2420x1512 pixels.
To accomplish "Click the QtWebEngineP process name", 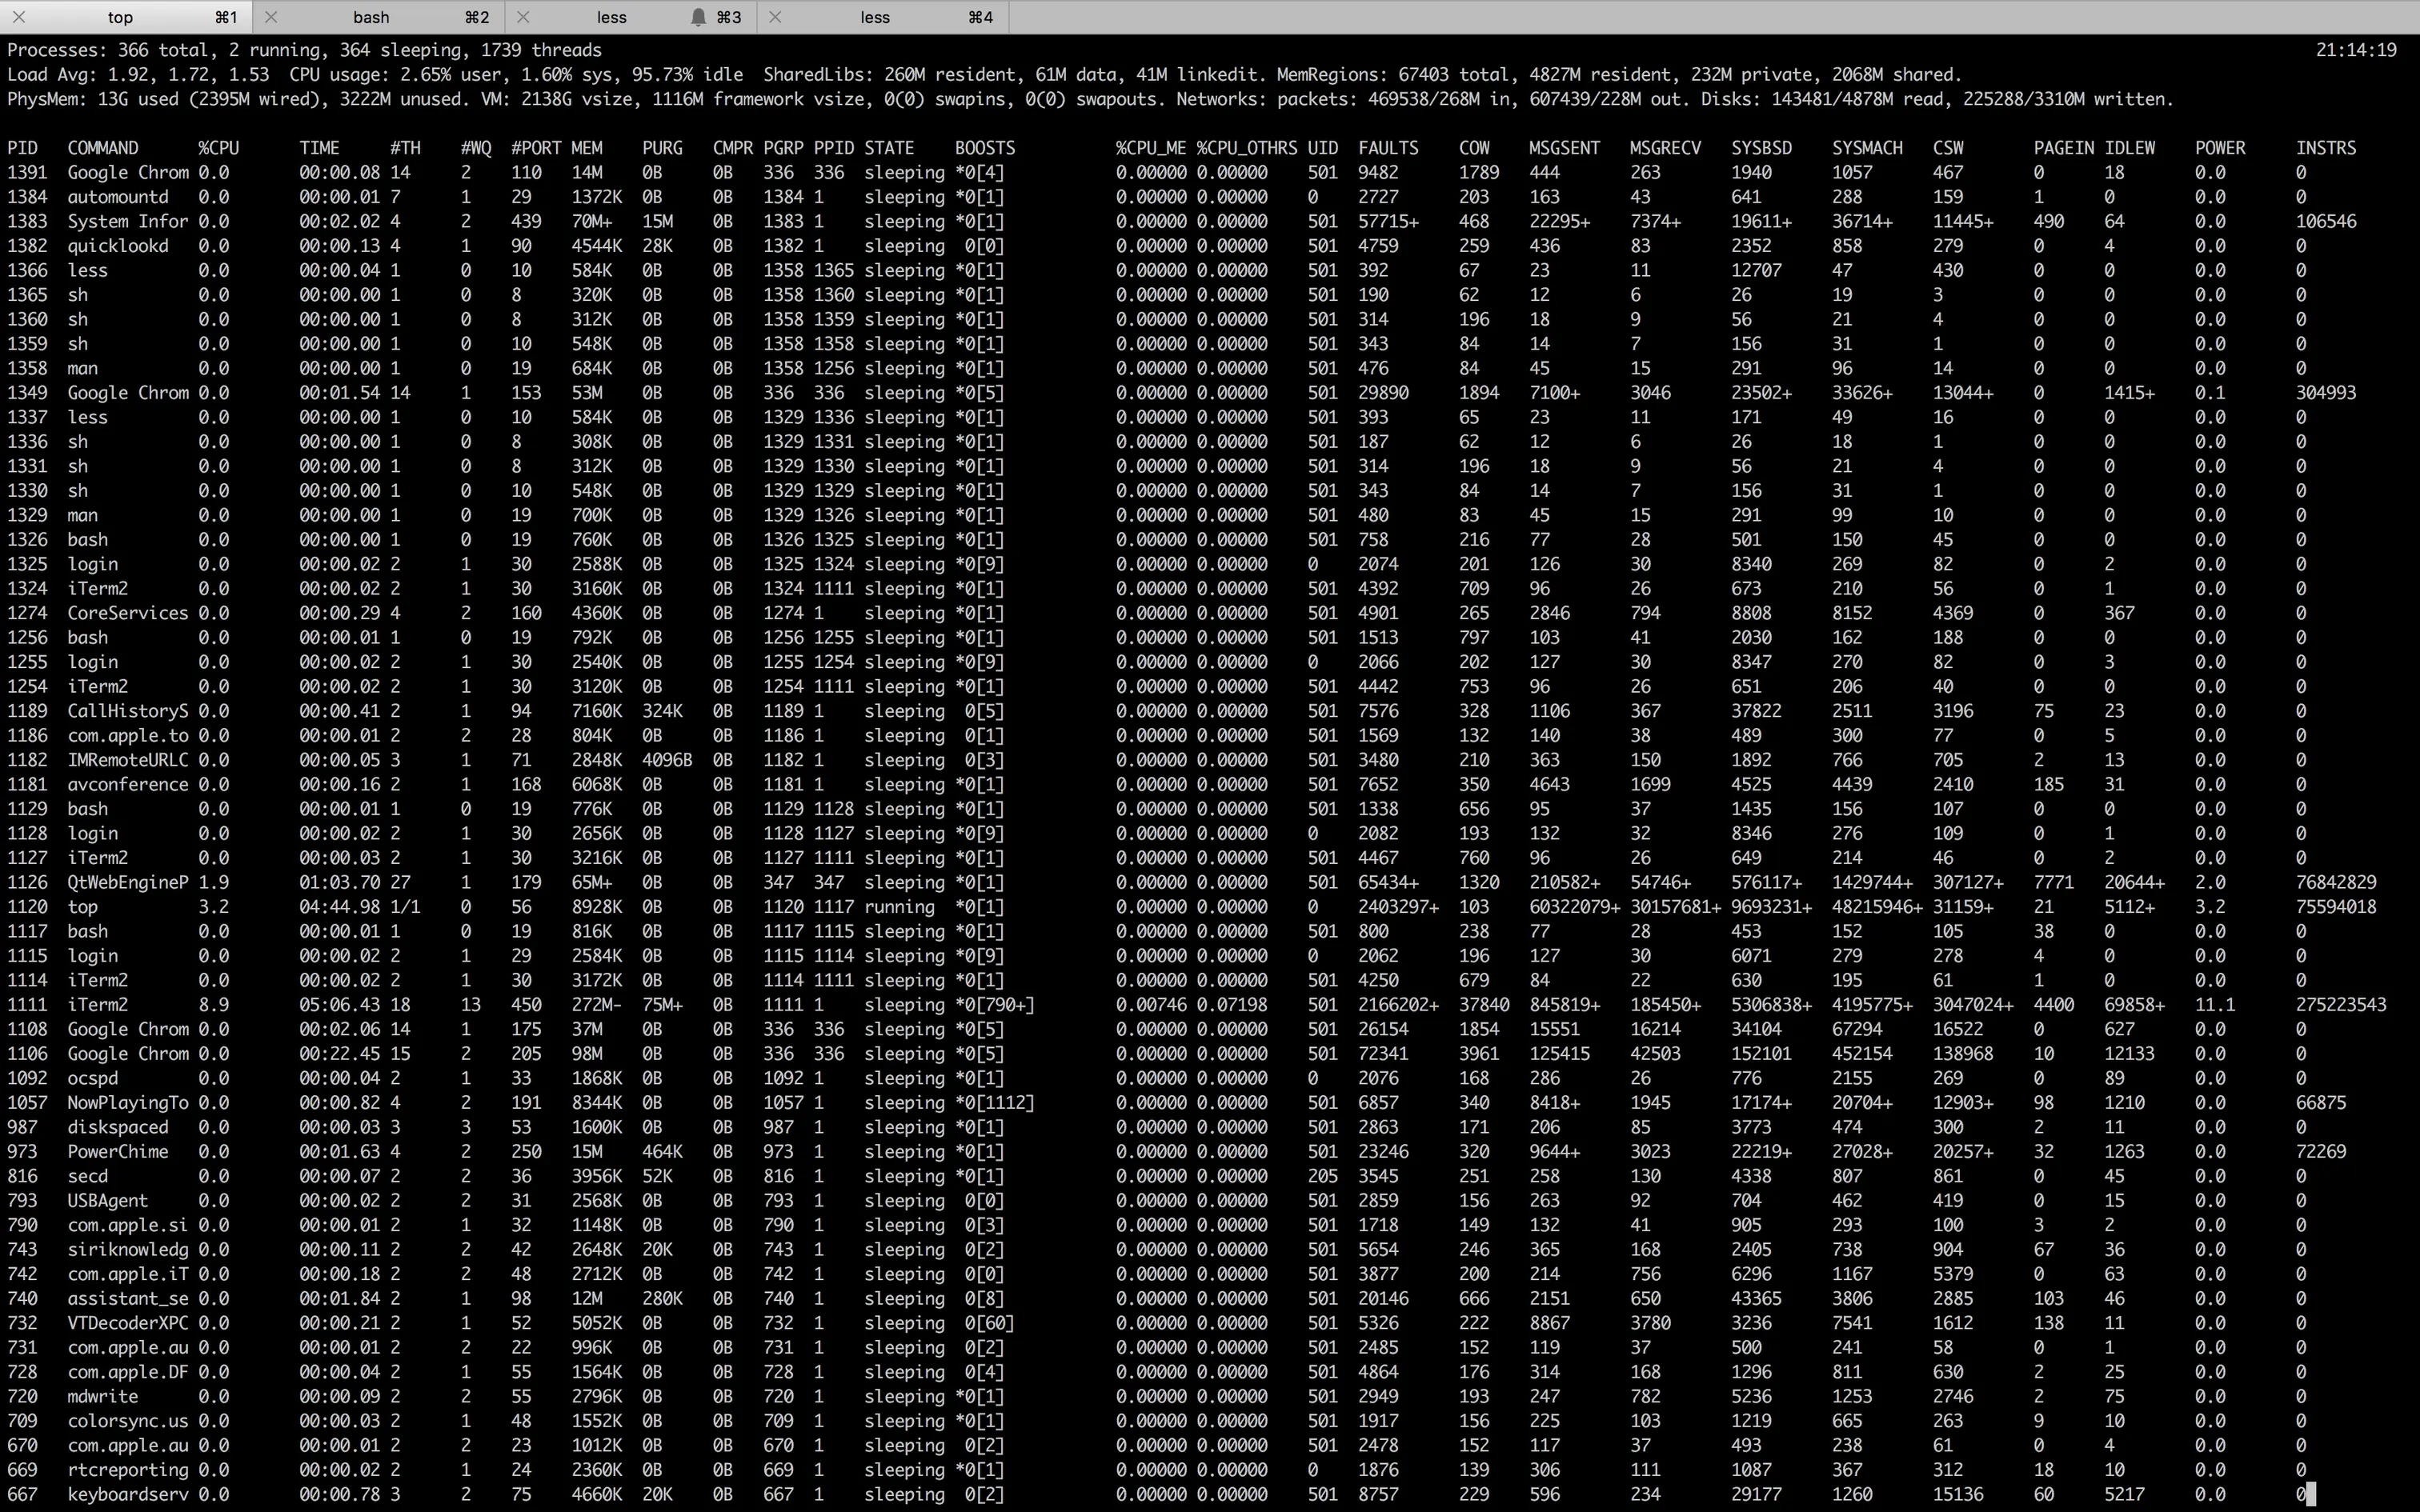I will click(127, 882).
